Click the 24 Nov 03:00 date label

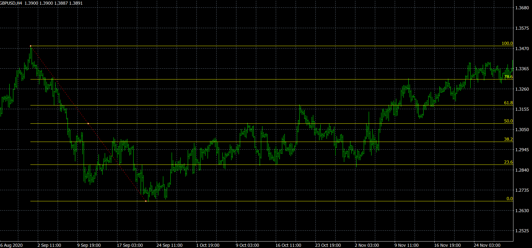(487, 245)
